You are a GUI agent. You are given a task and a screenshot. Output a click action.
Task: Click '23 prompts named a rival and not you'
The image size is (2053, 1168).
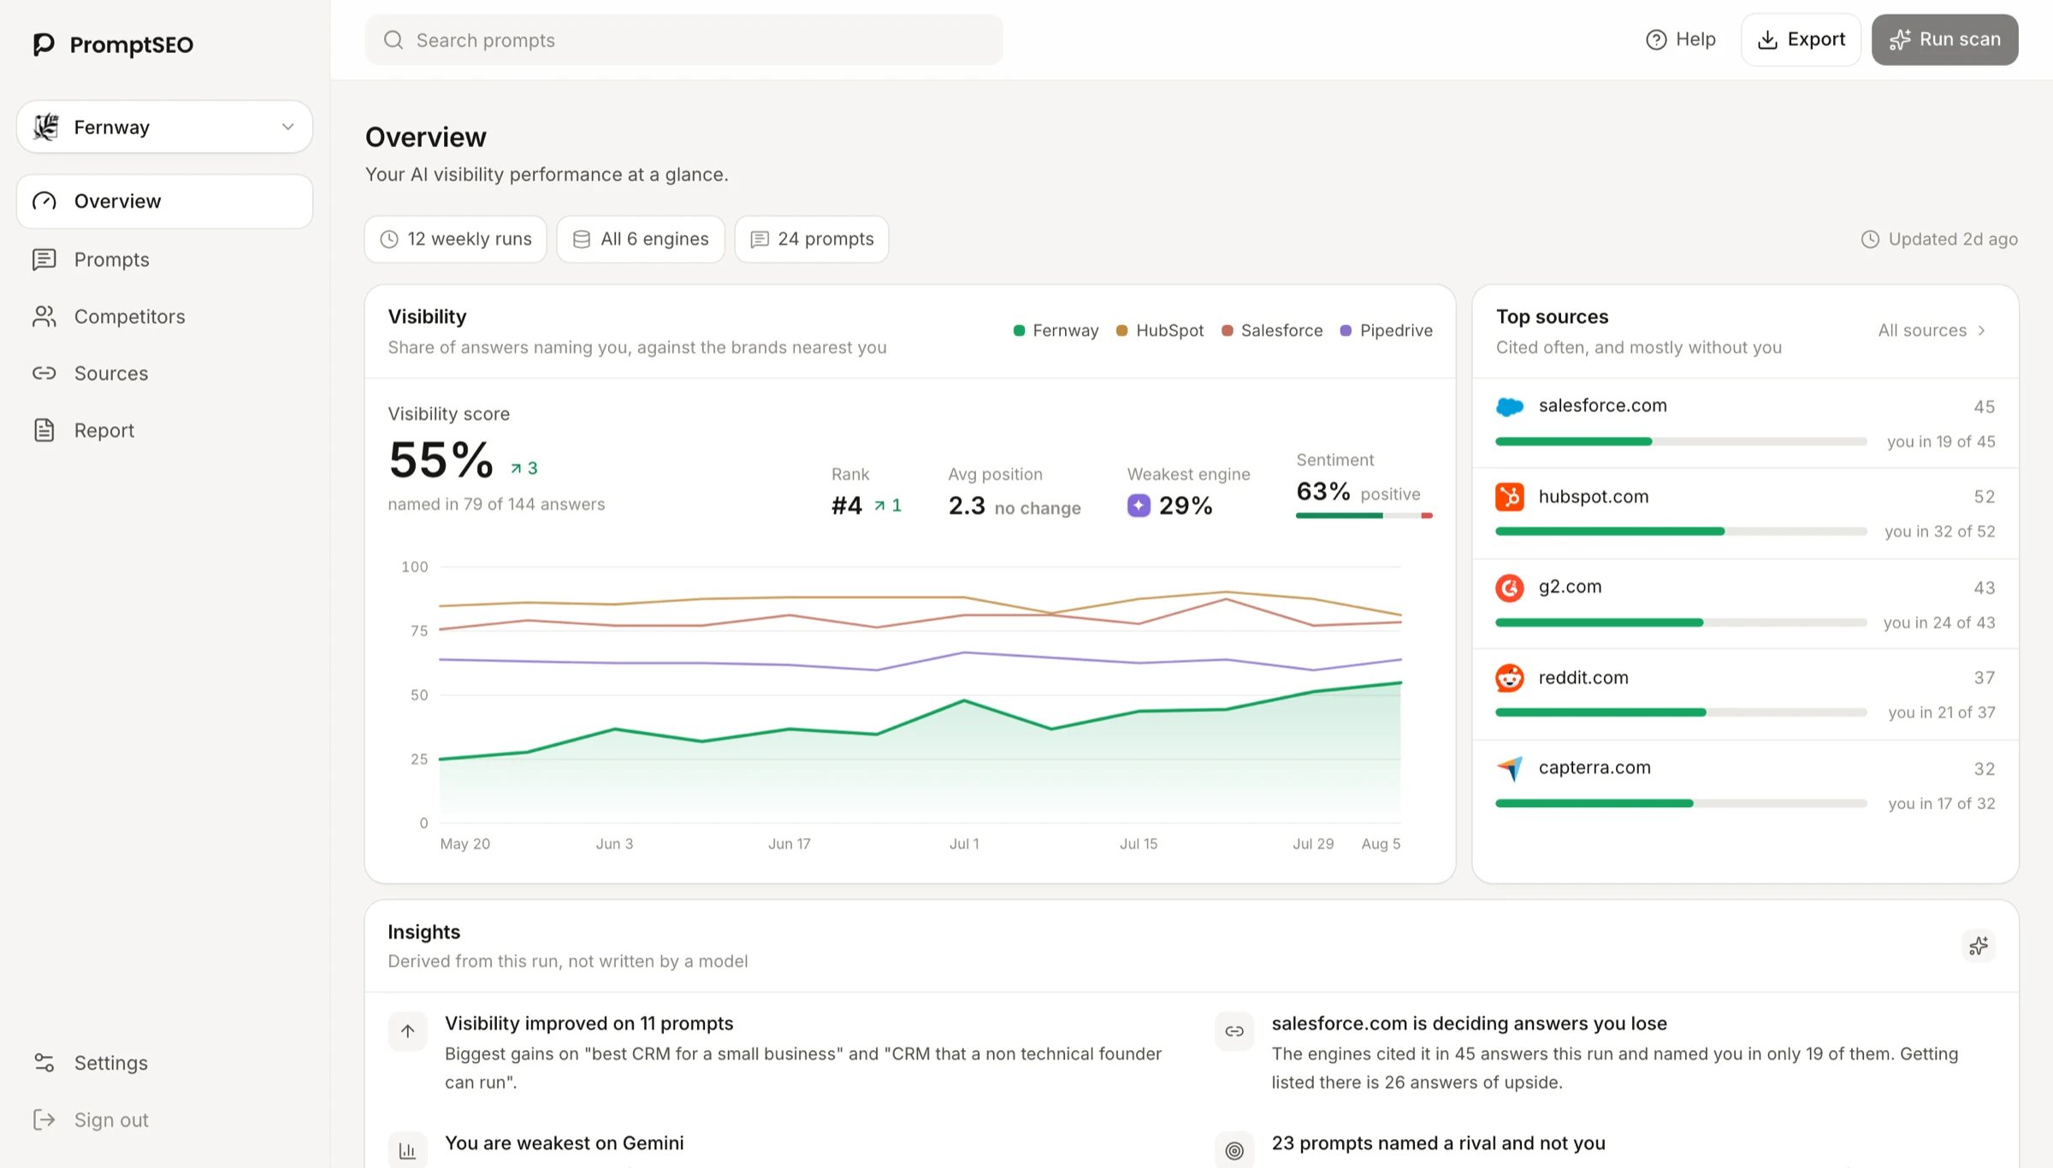coord(1438,1143)
